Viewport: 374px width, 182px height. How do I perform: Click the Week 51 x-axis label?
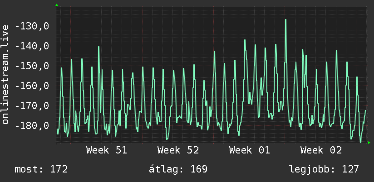107,150
